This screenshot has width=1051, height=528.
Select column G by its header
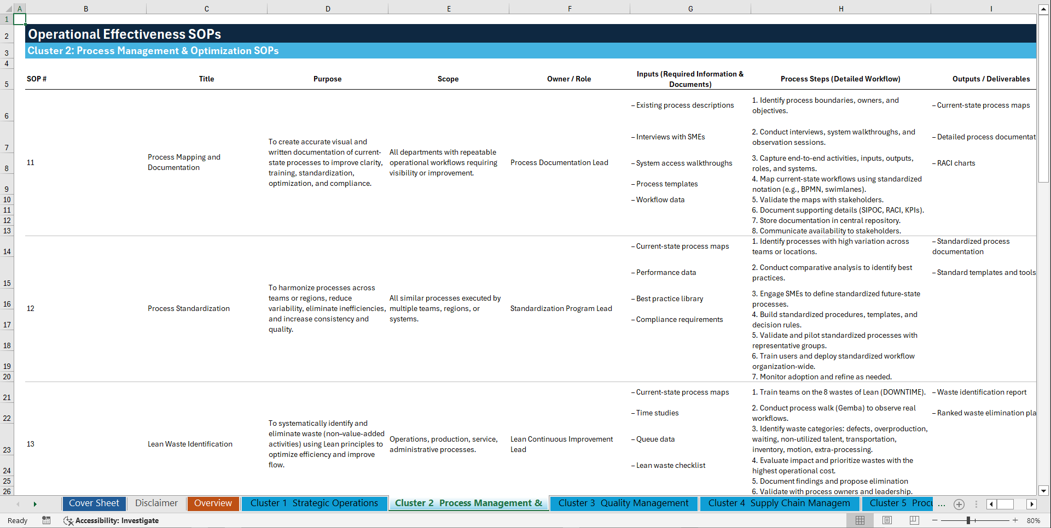[690, 8]
